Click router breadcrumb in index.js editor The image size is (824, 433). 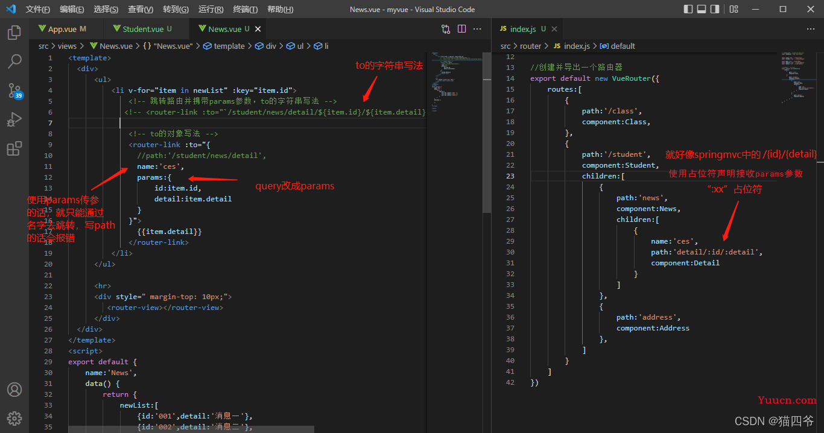pyautogui.click(x=531, y=46)
